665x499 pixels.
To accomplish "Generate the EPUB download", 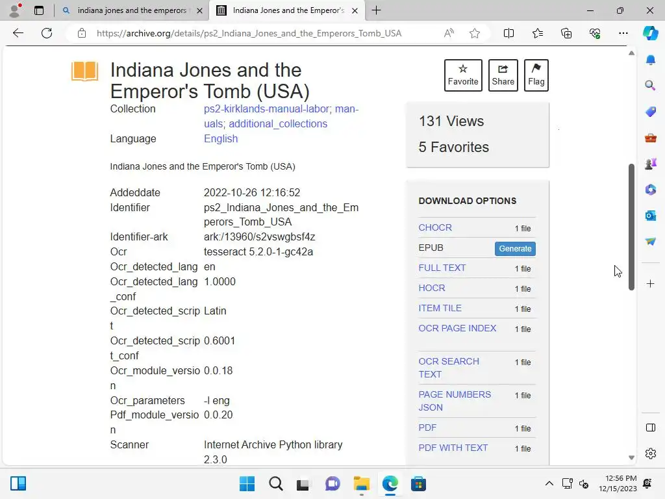I will coord(515,249).
